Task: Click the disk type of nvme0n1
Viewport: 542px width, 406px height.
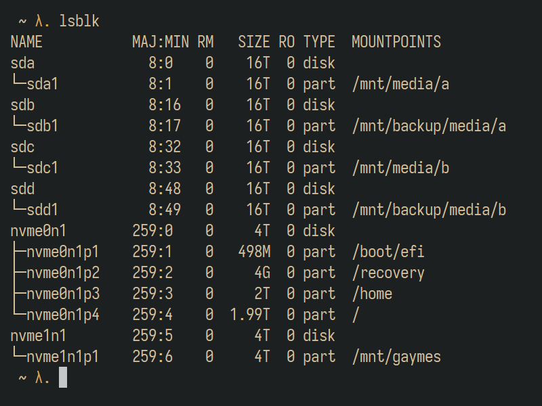Action: (319, 231)
